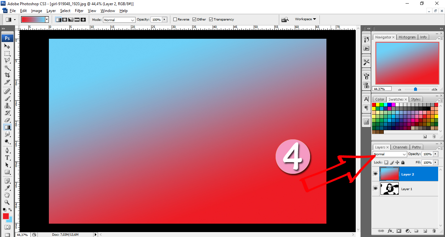Select the Rectangle shape tool
Viewport: 445px width, 237px height.
pyautogui.click(x=7, y=172)
